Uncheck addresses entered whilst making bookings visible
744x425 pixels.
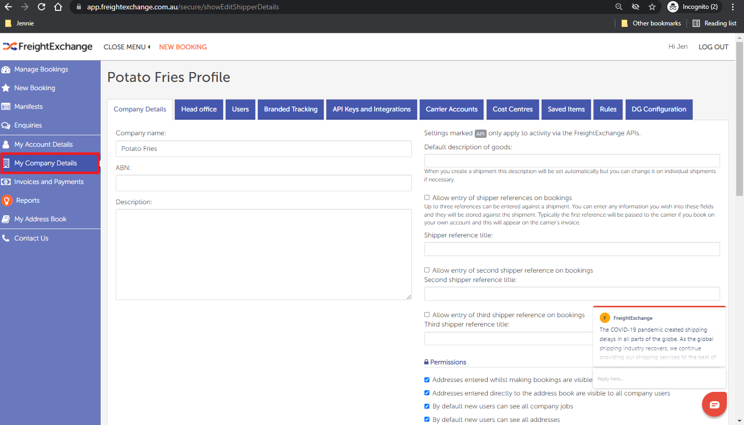(427, 380)
